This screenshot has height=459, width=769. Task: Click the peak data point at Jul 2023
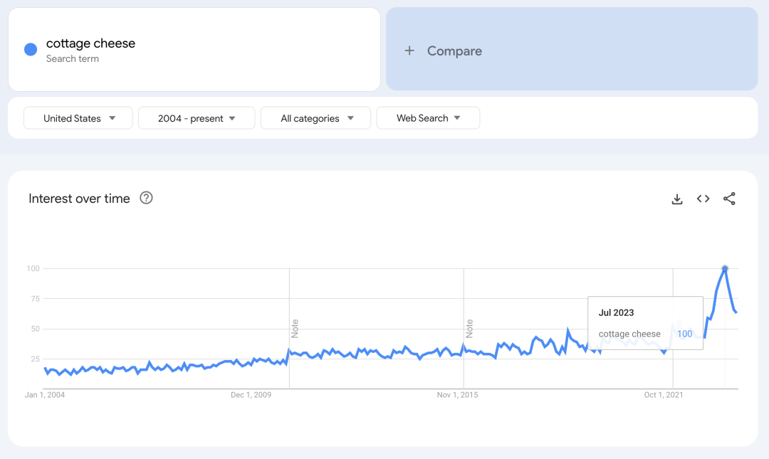pyautogui.click(x=725, y=269)
